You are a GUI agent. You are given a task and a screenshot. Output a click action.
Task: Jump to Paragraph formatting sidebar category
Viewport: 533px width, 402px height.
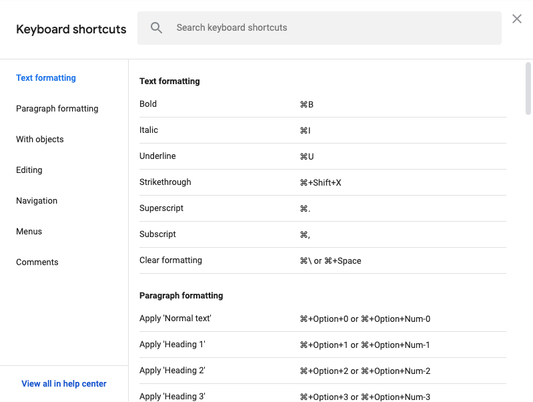(57, 109)
